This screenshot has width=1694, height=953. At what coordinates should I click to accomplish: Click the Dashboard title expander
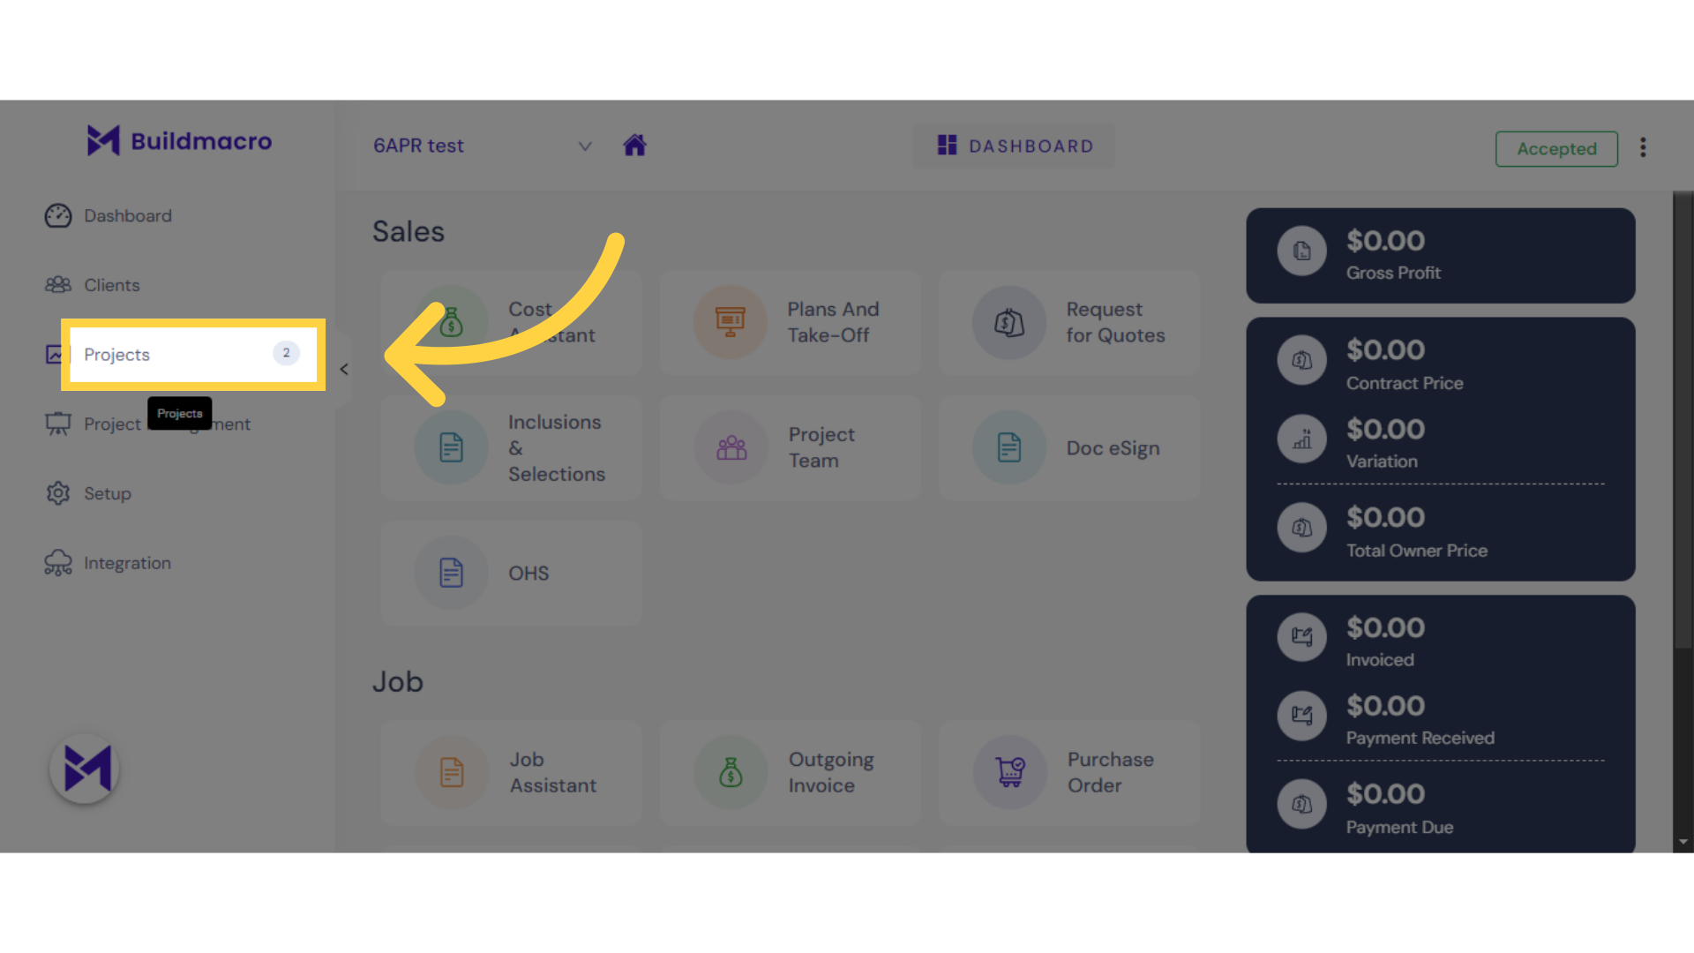click(587, 146)
